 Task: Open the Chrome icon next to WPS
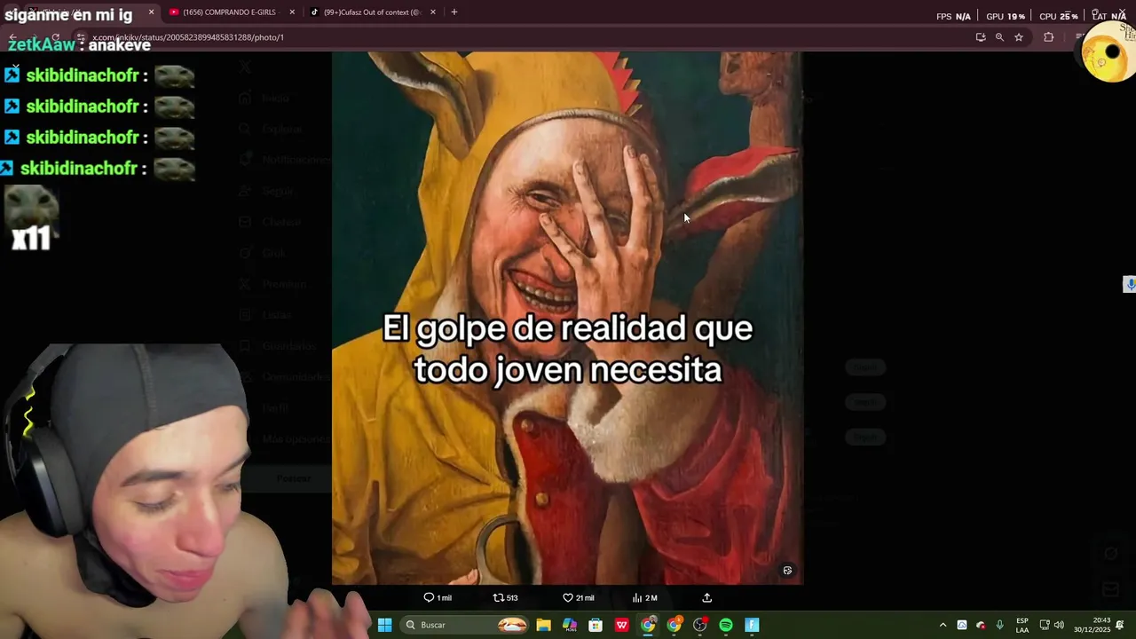(x=648, y=625)
